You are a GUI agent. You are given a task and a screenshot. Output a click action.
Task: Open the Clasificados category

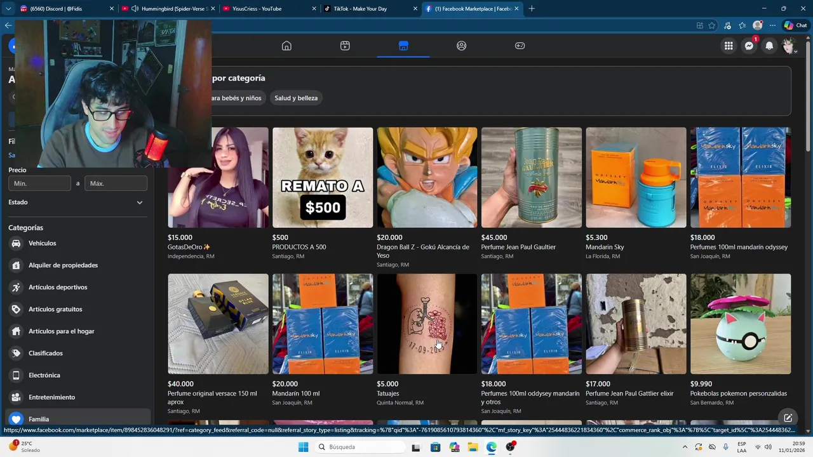pyautogui.click(x=79, y=353)
